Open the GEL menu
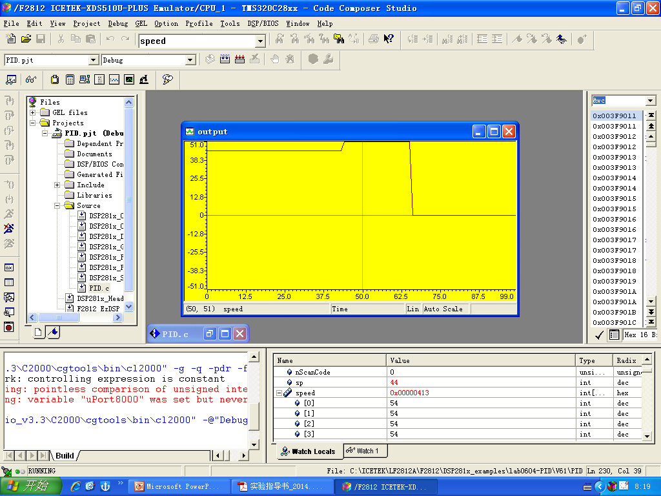Screen dimensions: 661x496 click(x=141, y=24)
